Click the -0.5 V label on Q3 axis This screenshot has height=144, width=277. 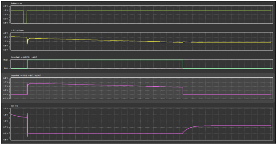point(5,140)
